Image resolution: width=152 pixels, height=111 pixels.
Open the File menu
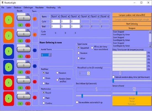(3, 7)
